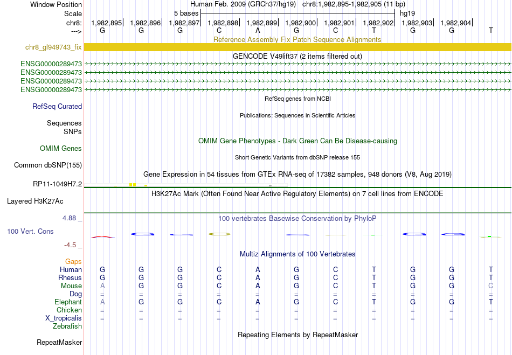Click the 4.88 PhyloP scale maximum

click(x=69, y=218)
